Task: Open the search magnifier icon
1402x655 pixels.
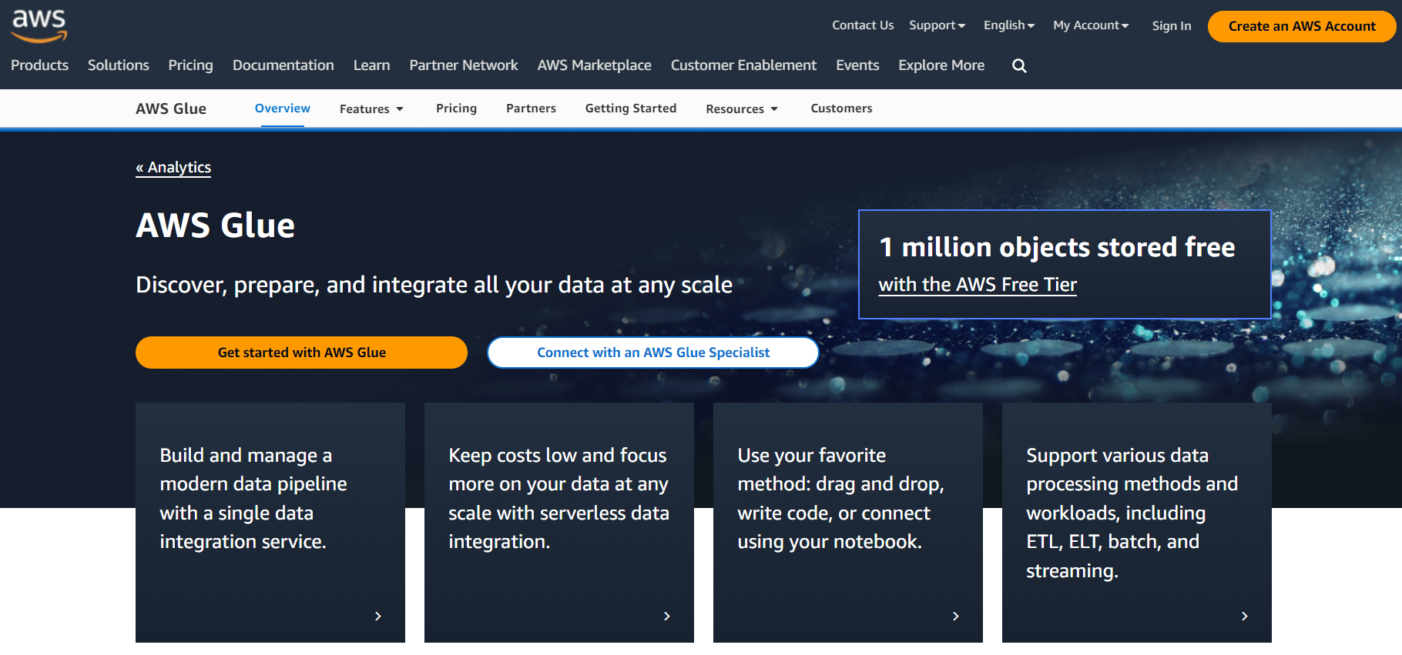Action: click(x=1019, y=66)
